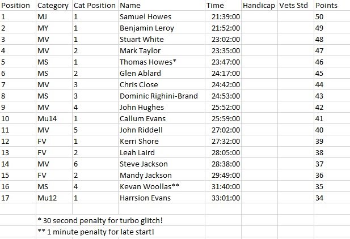Click the Vets Std header cell
350x239 pixels.
295,6
